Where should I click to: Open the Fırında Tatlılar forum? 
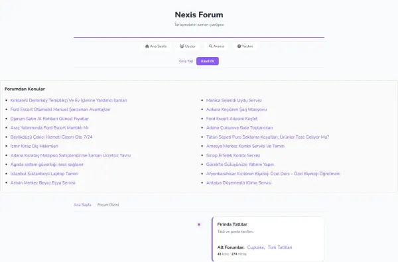point(232,224)
